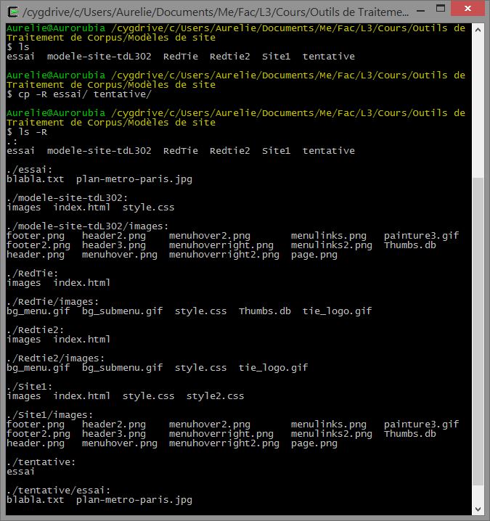Click the "./modele-site-tdL302/images:" heading
Image resolution: width=490 pixels, height=521 pixels.
87,226
